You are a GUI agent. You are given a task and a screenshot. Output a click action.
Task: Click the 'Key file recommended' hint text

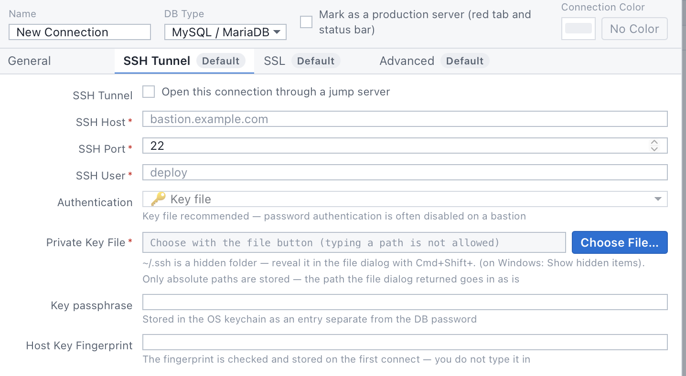334,216
